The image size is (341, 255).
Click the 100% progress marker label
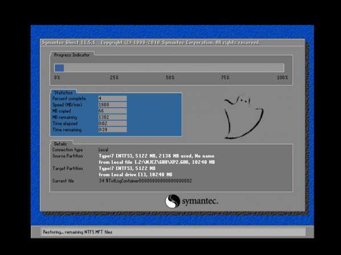coord(282,78)
